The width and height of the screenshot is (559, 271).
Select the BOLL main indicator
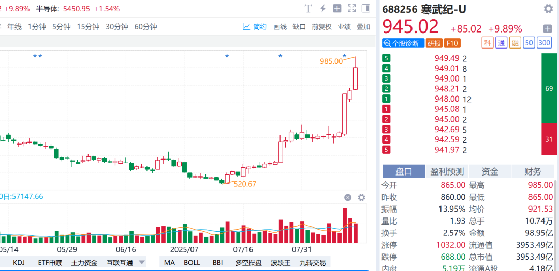(x=192, y=263)
